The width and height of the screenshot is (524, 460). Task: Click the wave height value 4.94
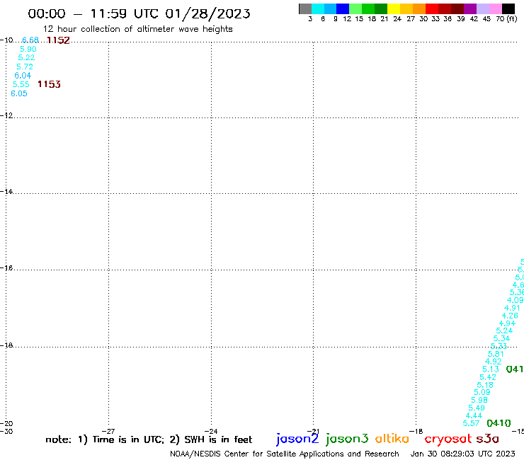coord(507,323)
